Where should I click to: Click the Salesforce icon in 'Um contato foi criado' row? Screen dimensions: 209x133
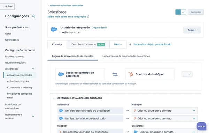[x=61, y=111]
